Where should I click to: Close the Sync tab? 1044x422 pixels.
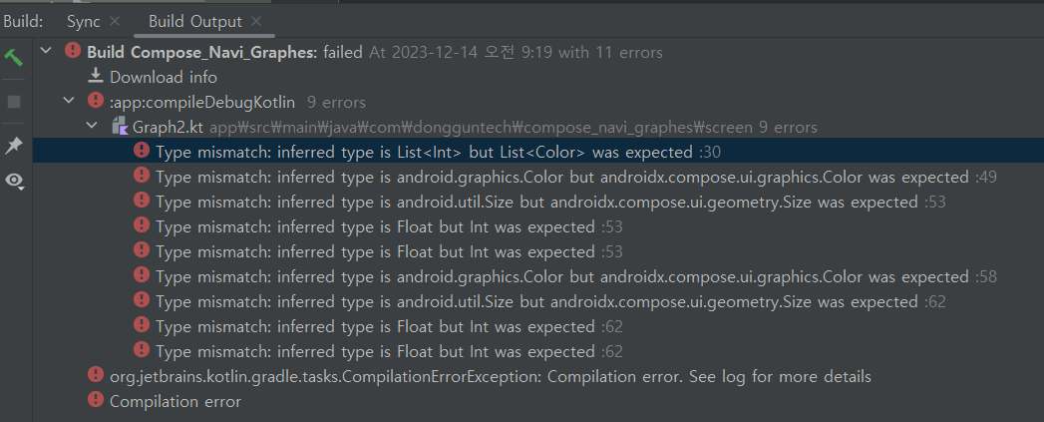tap(114, 21)
